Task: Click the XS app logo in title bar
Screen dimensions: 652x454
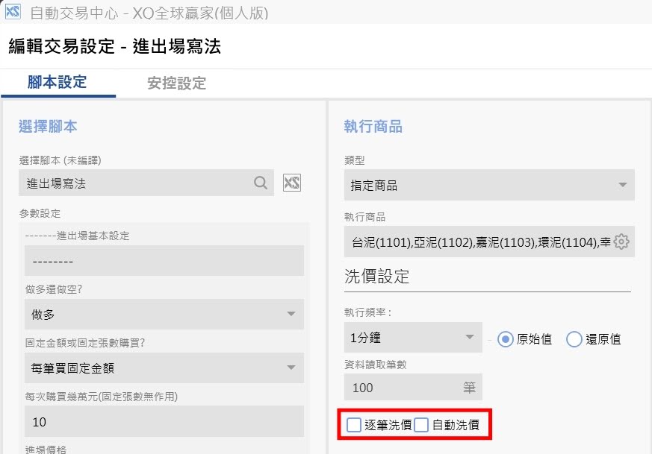Action: coord(13,12)
